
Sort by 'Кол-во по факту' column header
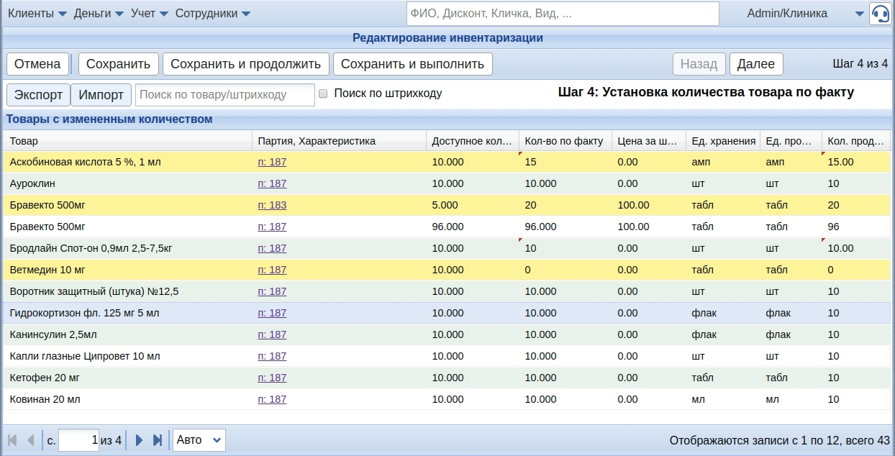(x=565, y=141)
